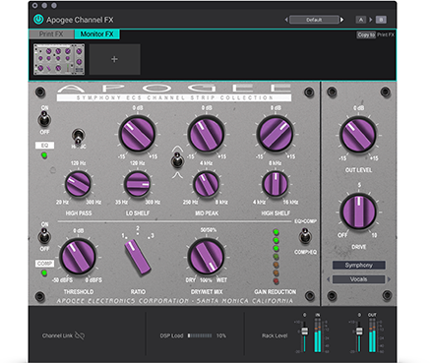Click the OUT level meter
Viewport: 431px width, 363px height.
click(x=372, y=335)
